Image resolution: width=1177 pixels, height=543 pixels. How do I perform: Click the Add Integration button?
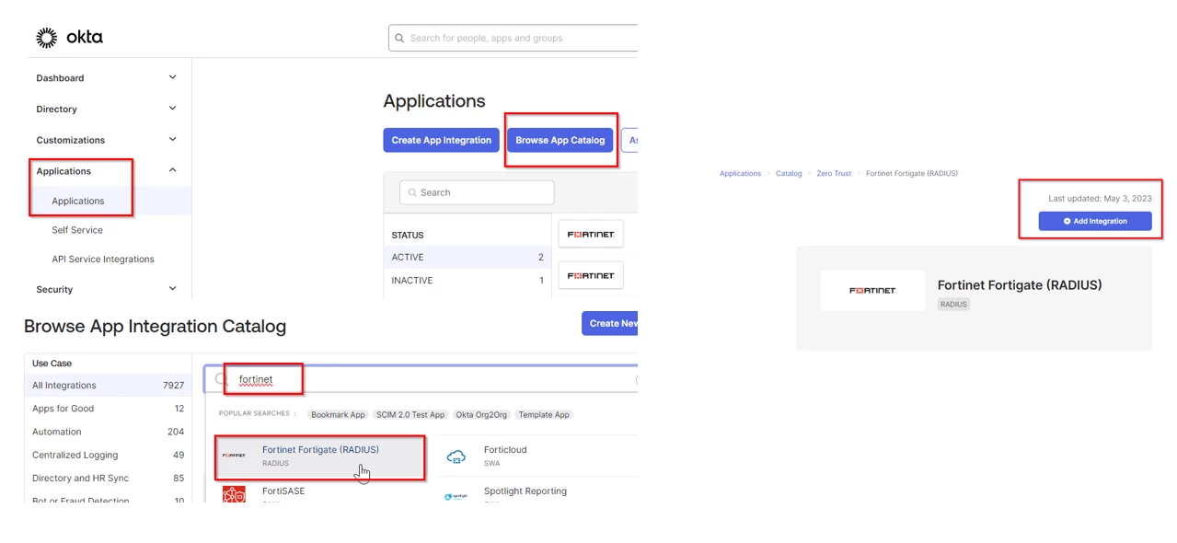(x=1095, y=221)
